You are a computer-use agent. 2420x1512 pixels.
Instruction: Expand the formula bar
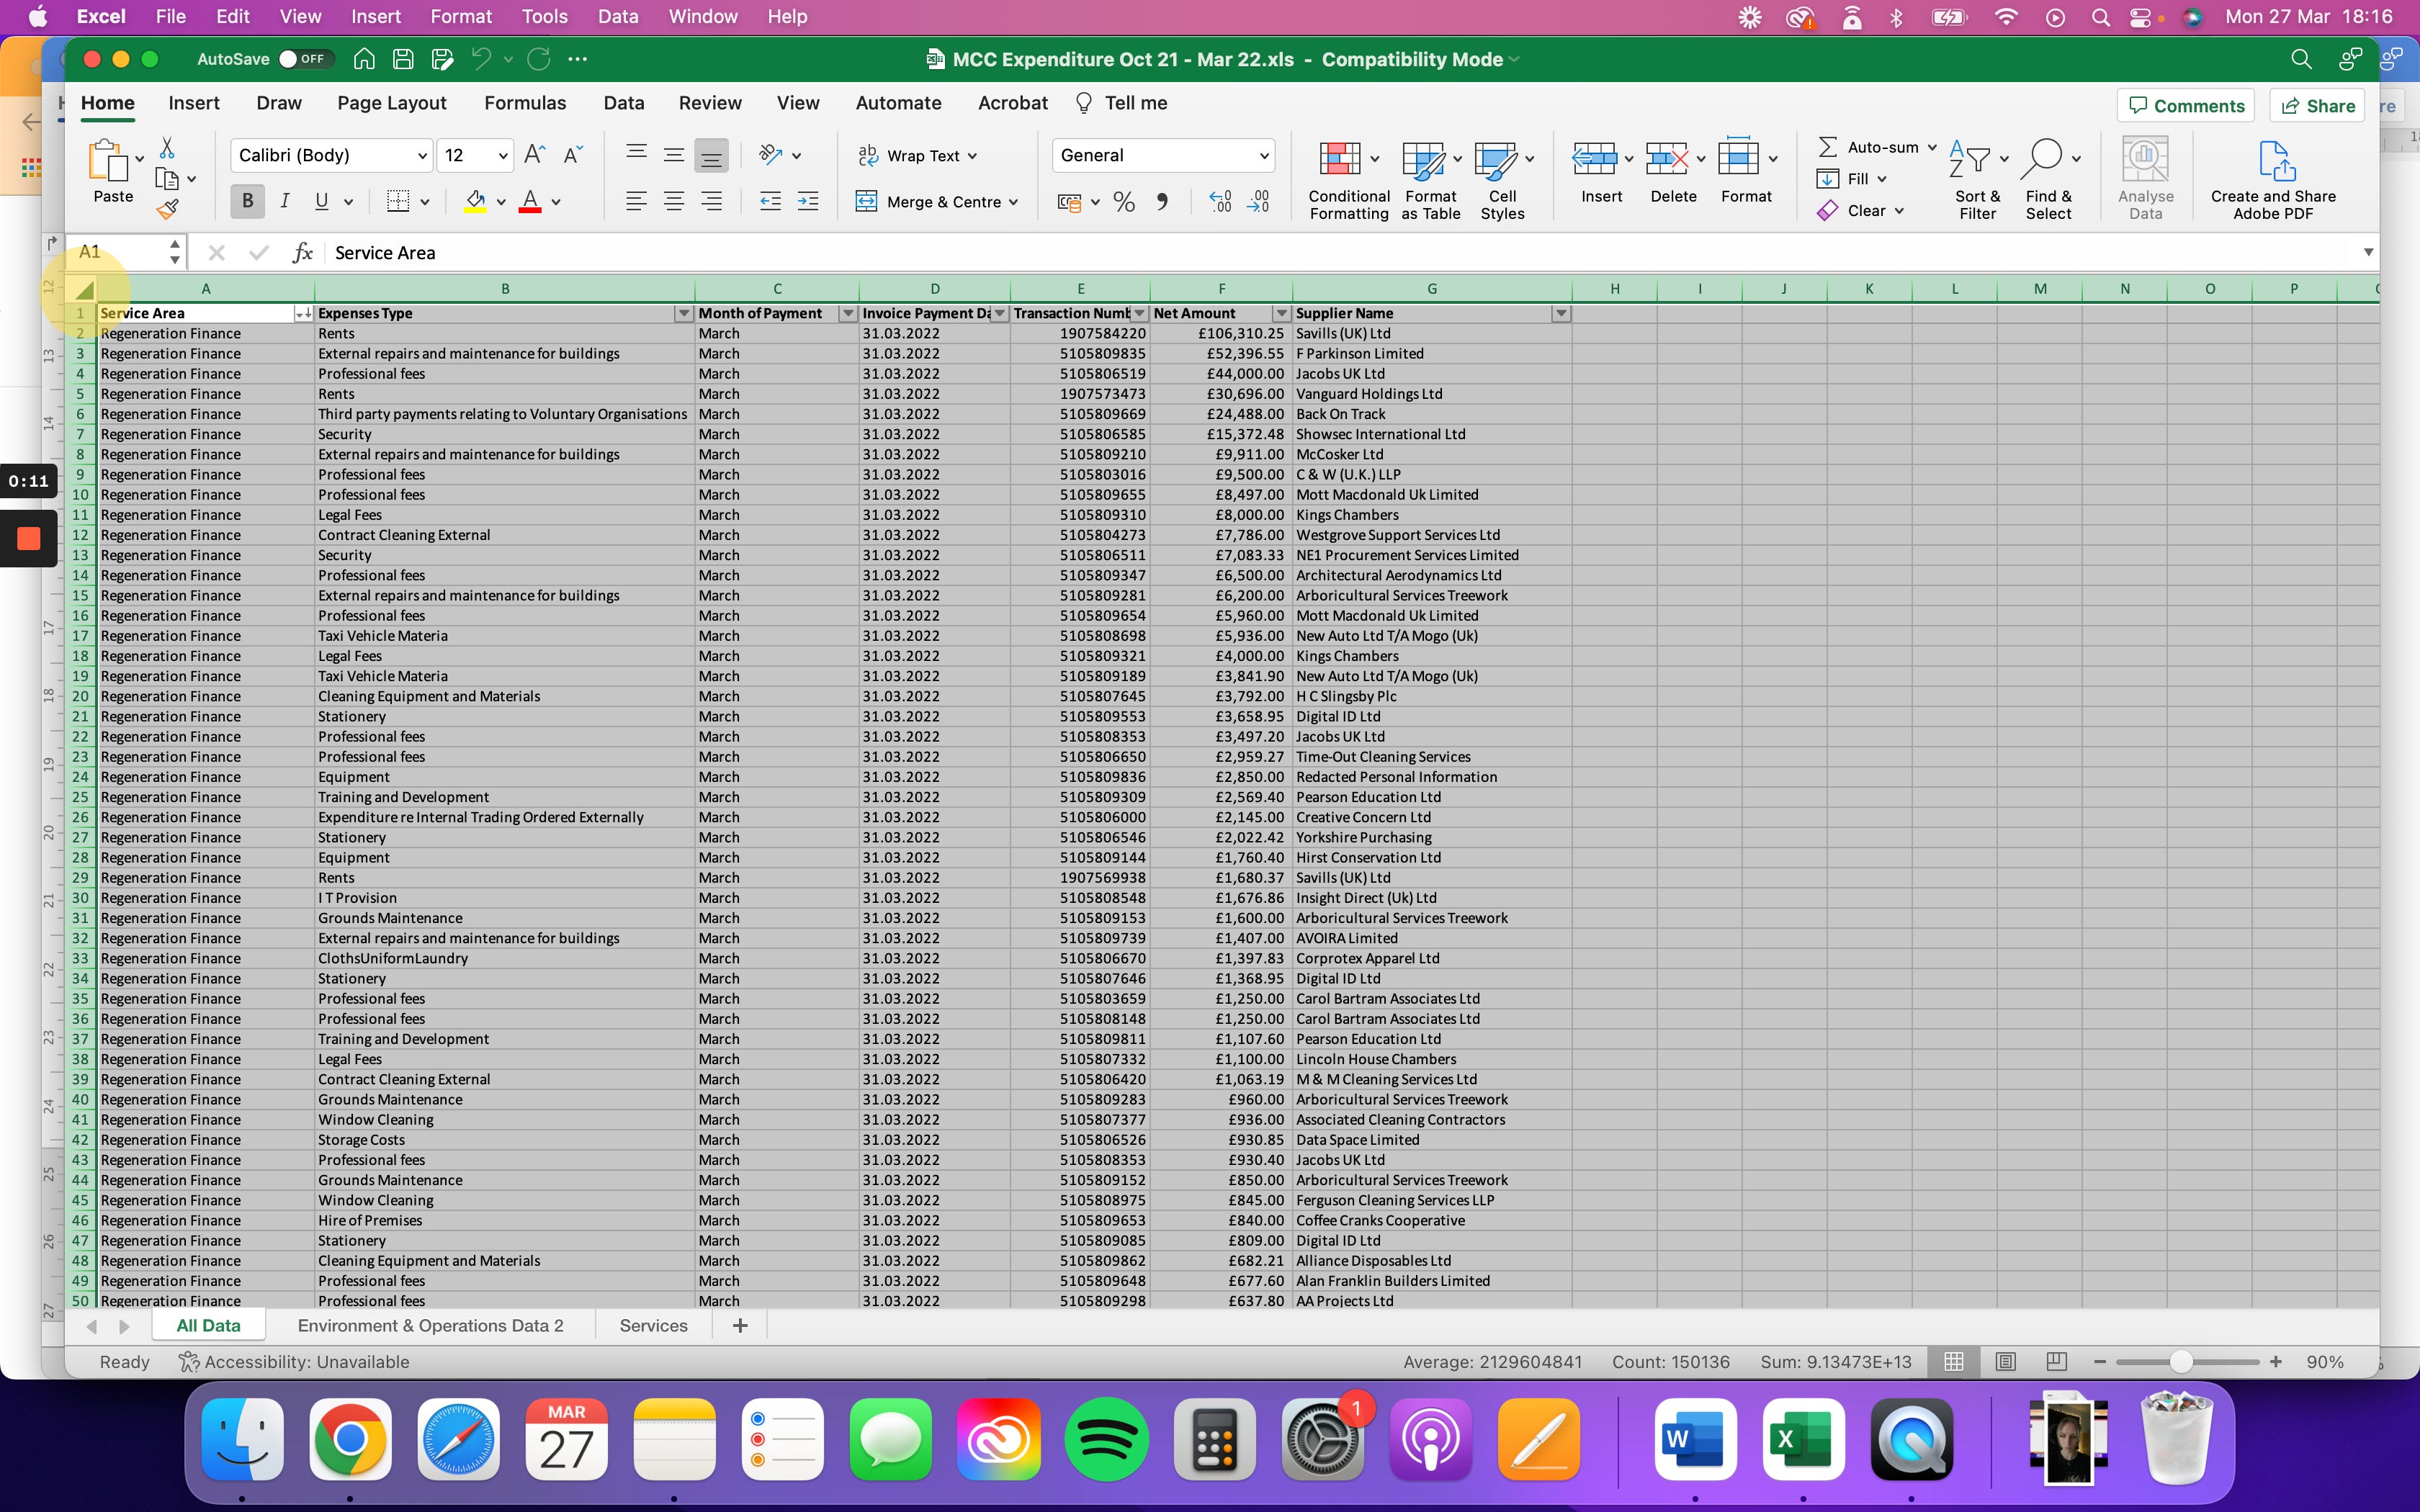(2368, 252)
